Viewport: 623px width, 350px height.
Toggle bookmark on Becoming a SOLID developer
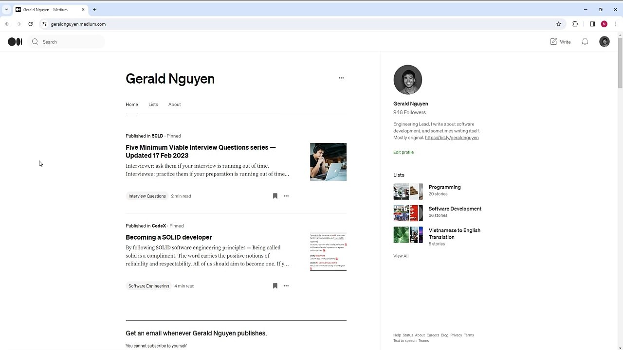click(275, 286)
